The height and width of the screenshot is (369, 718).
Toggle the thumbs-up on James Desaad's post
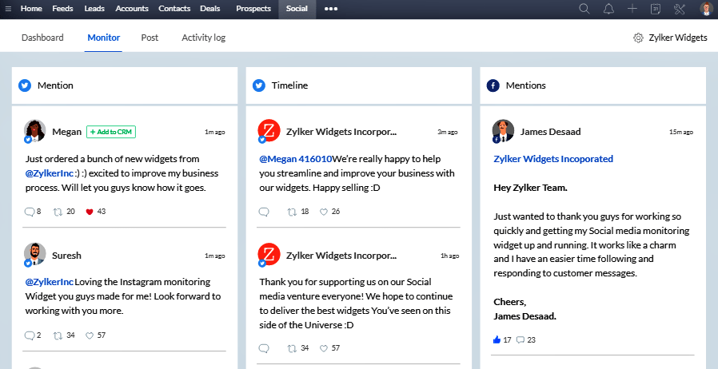497,339
